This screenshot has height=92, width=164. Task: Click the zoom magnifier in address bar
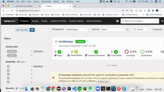pyautogui.click(x=127, y=11)
